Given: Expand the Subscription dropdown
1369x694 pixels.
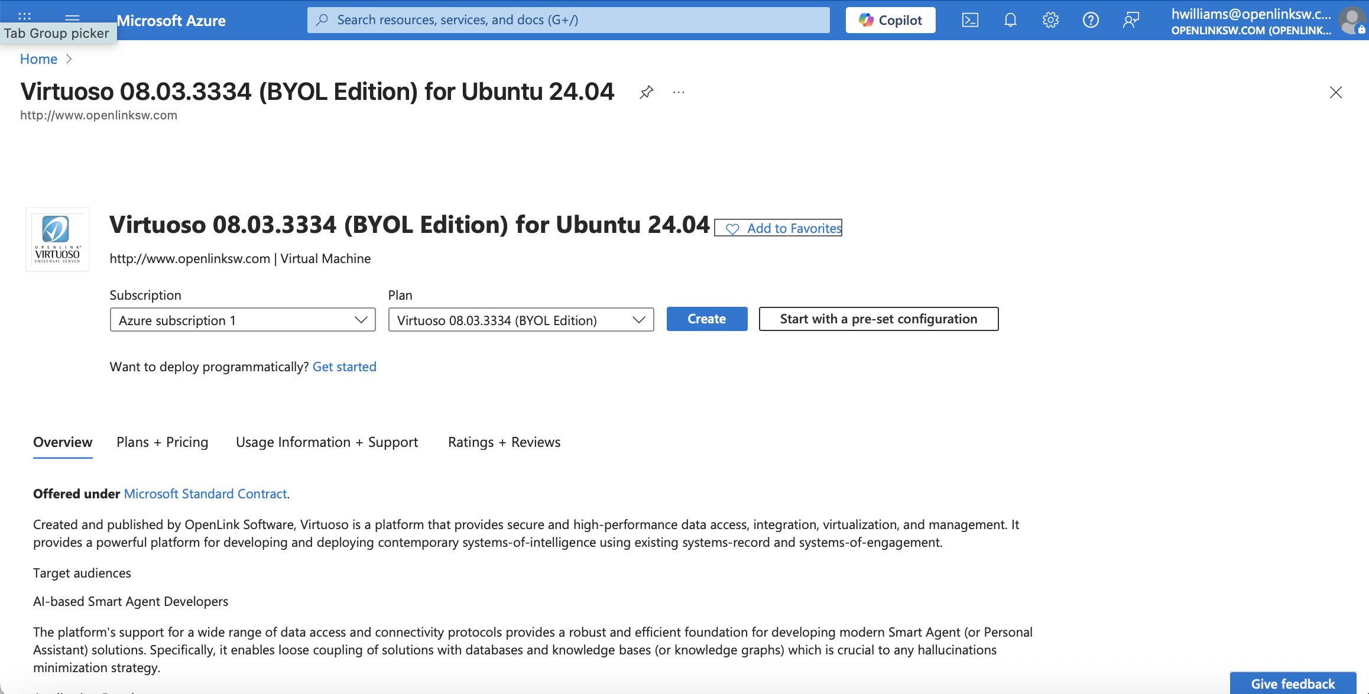Looking at the screenshot, I should point(242,320).
